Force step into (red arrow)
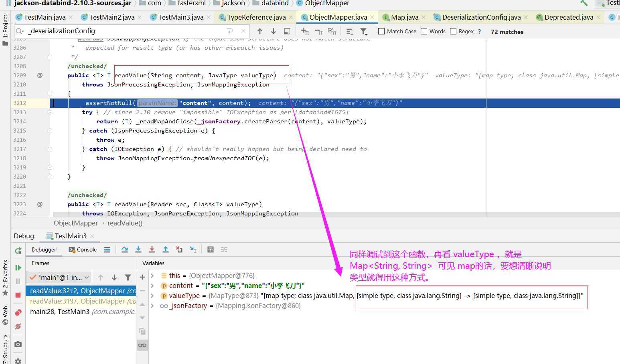 152,249
